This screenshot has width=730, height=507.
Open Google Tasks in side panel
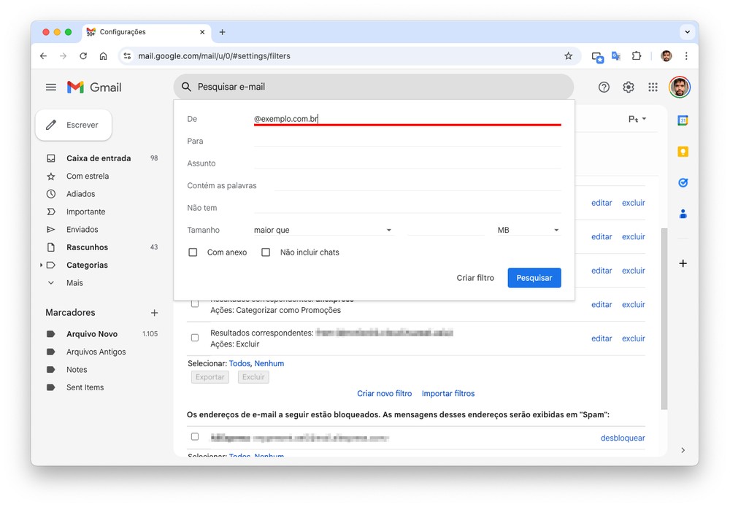pyautogui.click(x=683, y=182)
